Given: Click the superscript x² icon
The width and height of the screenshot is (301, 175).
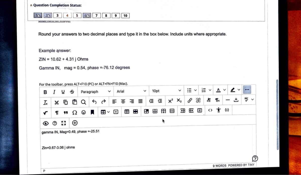Looking at the screenshot, I should pyautogui.click(x=170, y=101).
